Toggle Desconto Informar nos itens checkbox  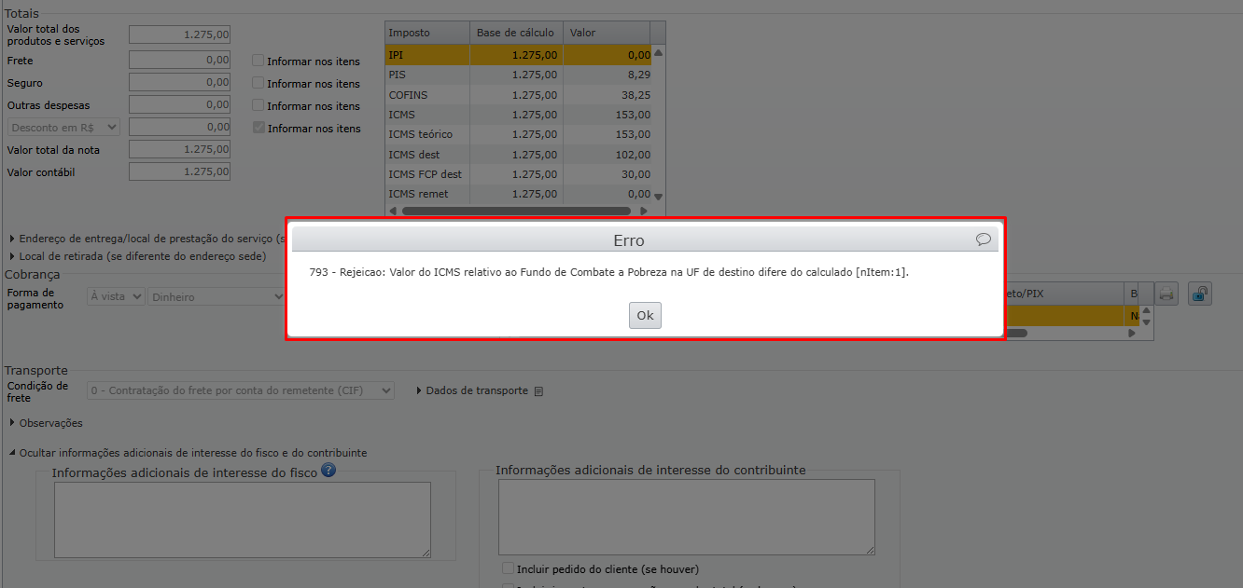pyautogui.click(x=258, y=128)
